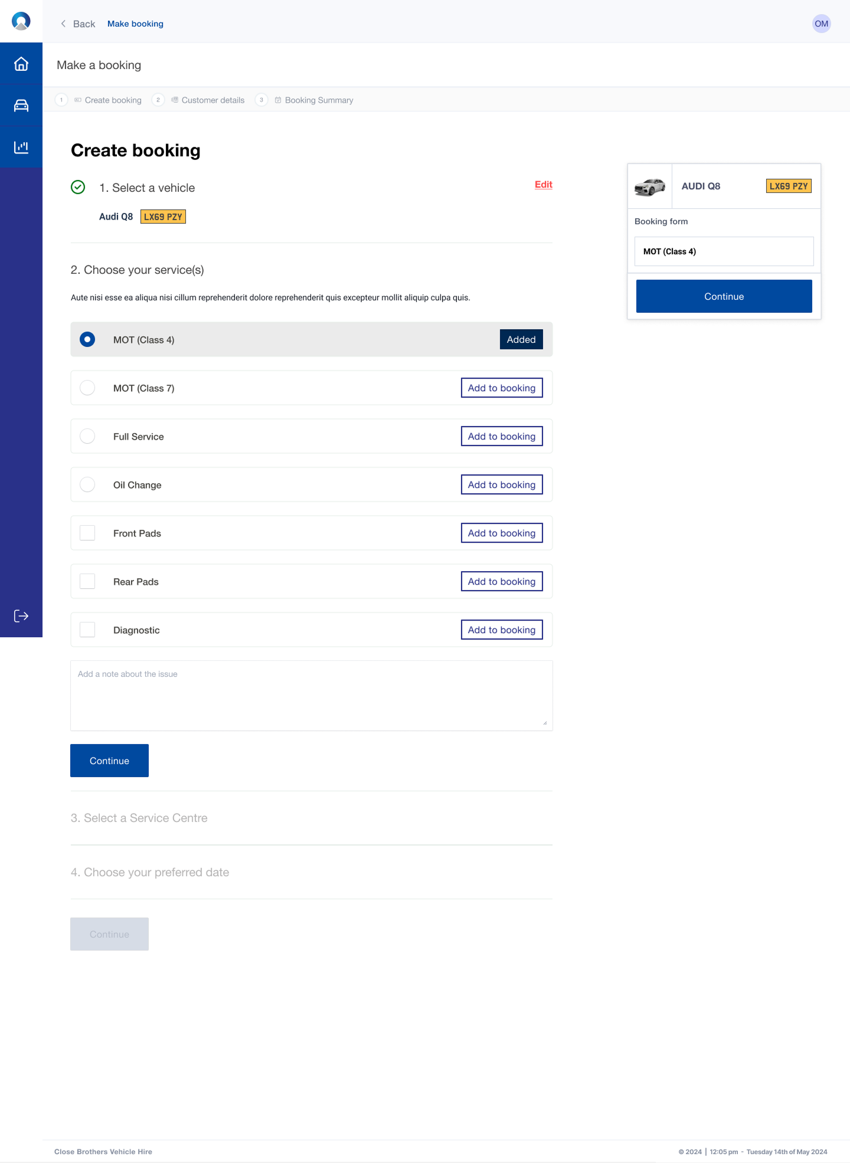850x1163 pixels.
Task: Click the step 2 number circle
Action: (158, 100)
